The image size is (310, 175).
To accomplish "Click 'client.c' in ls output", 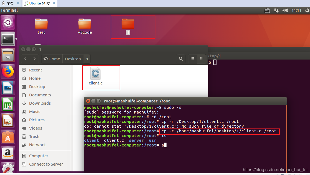I will coord(114,140).
